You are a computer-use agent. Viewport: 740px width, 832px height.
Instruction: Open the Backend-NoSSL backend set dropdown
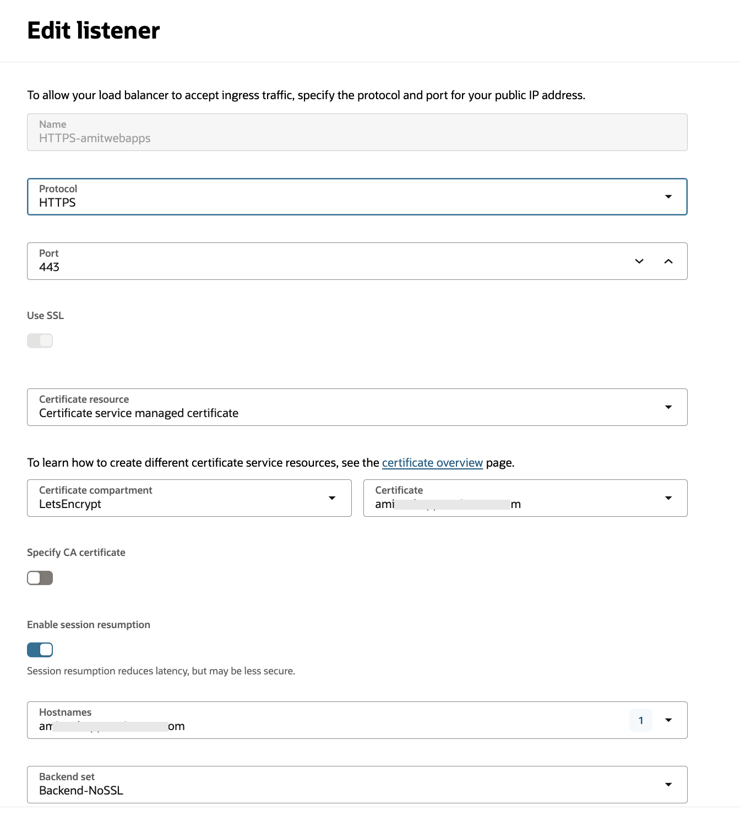tap(330, 785)
